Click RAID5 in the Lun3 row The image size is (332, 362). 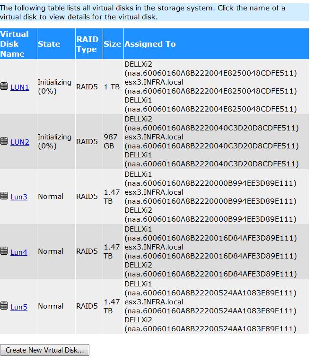pos(87,197)
